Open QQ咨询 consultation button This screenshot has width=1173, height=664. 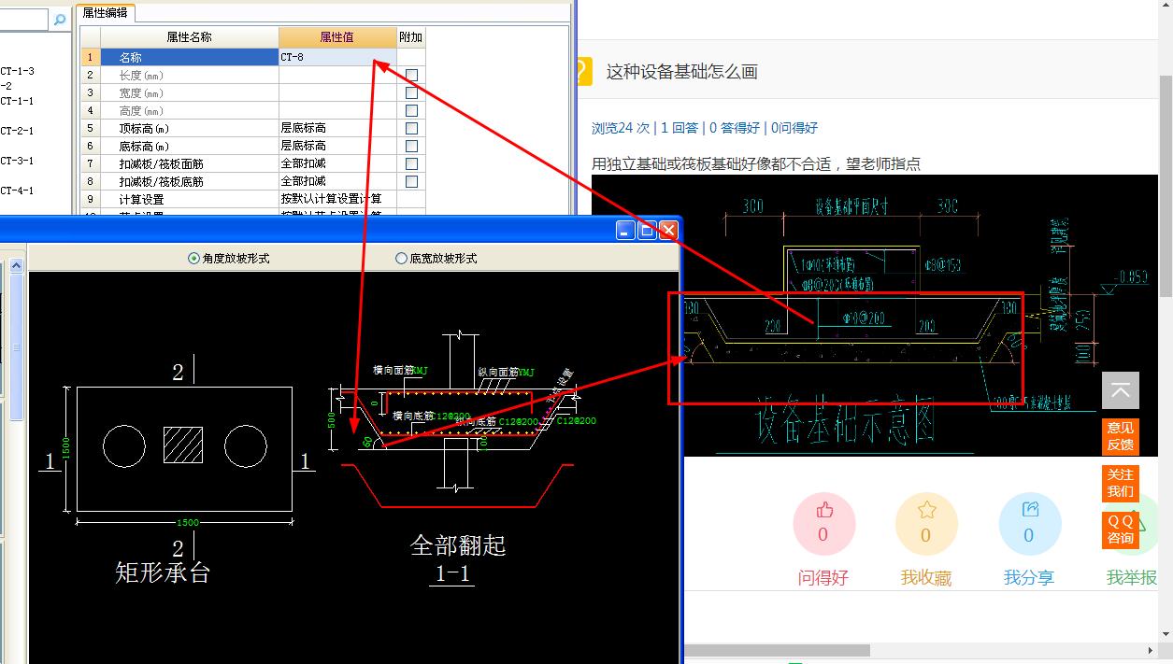tap(1121, 530)
